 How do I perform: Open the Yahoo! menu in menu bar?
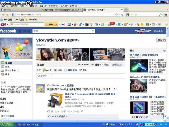[53, 6]
